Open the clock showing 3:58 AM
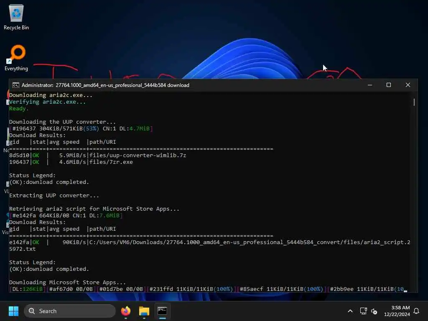428x321 pixels. point(397,311)
